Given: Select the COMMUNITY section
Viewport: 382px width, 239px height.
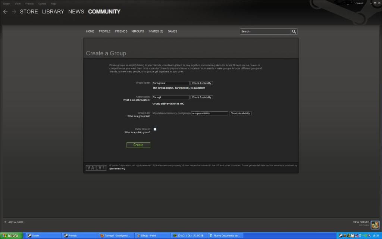Looking at the screenshot, I should [104, 12].
